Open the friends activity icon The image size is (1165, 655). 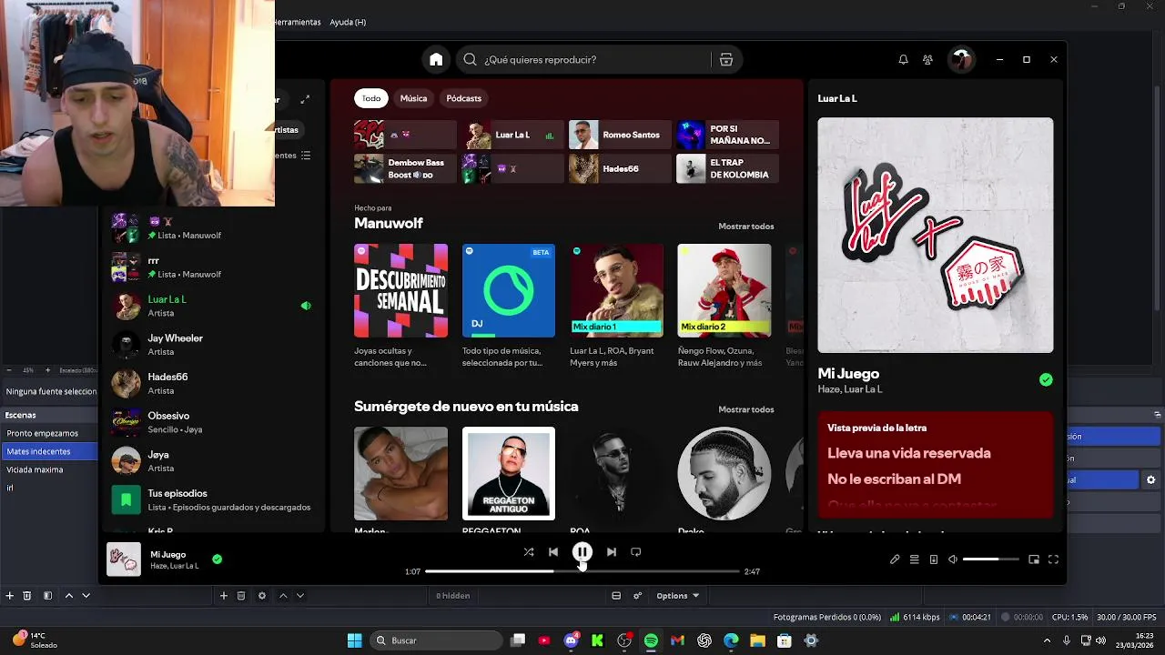[x=927, y=59]
